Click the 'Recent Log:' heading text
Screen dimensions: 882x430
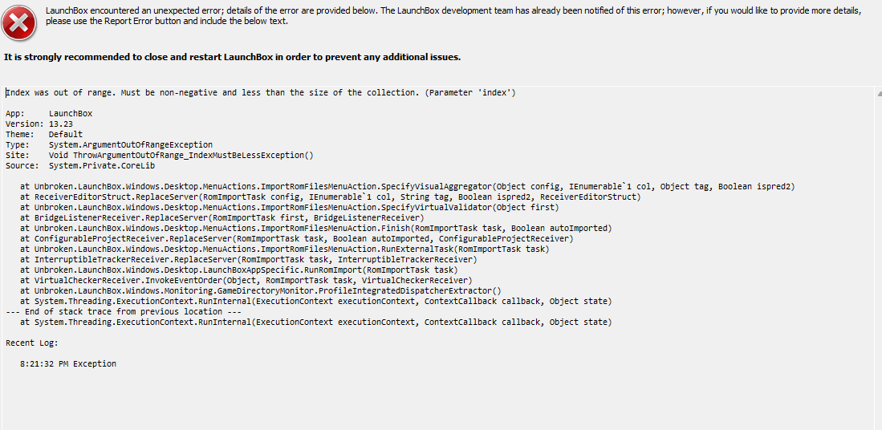[x=32, y=343]
